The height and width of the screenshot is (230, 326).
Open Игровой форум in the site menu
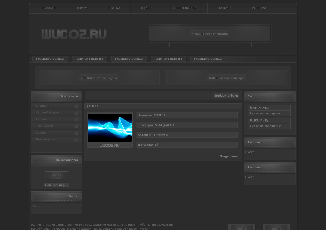(47, 113)
